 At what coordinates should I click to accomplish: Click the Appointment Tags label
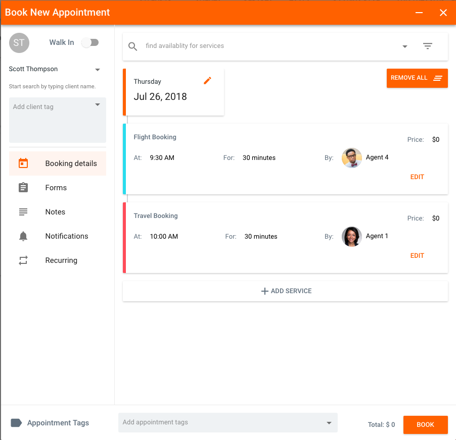[58, 423]
